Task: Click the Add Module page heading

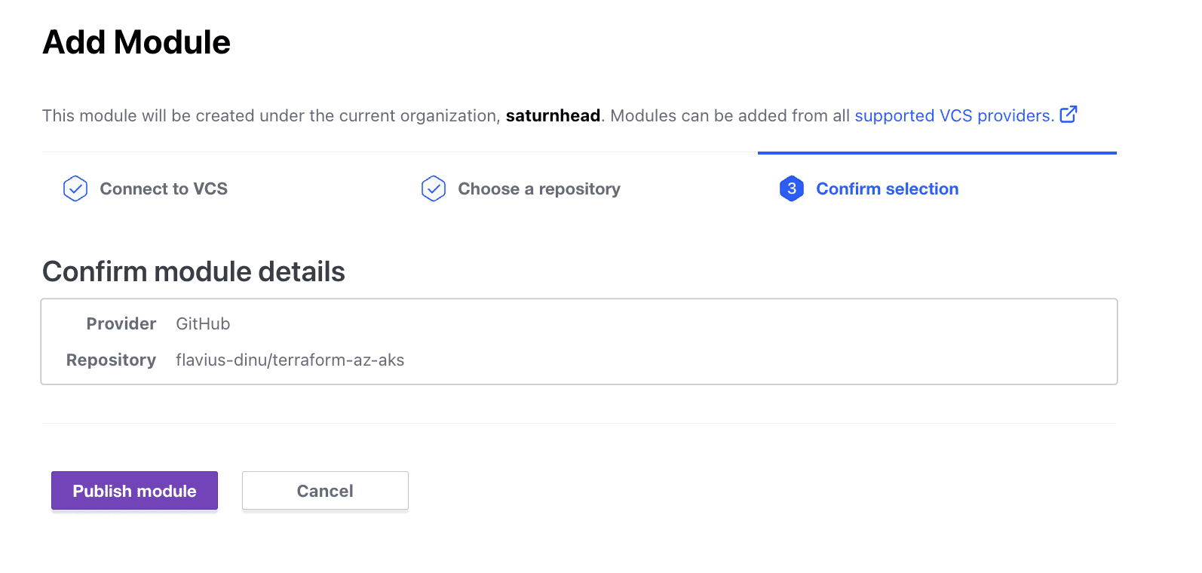Action: pyautogui.click(x=136, y=42)
